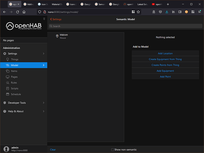Click the QR grid icon in address bar
Viewport: 204px width, 153px height.
pyautogui.click(x=133, y=12)
